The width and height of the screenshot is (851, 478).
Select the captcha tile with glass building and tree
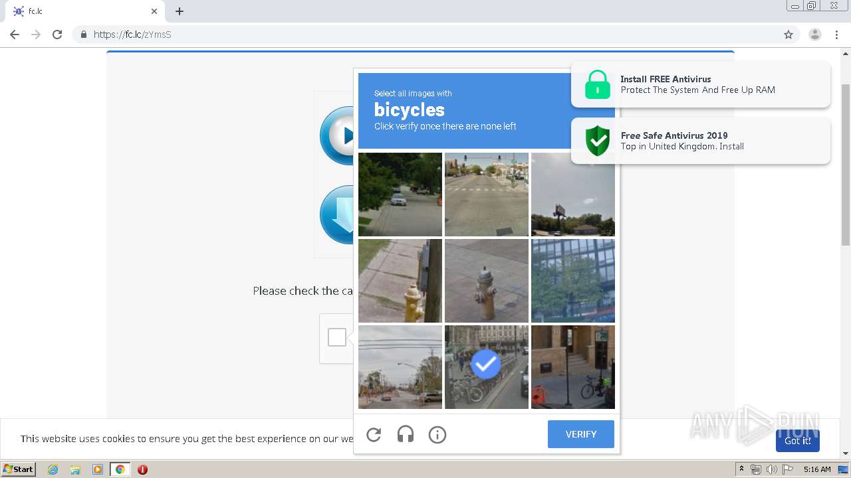[x=573, y=281]
